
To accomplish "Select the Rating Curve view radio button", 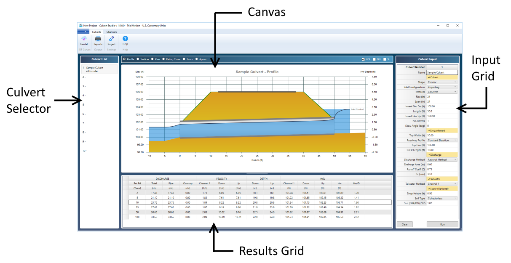I will coord(163,59).
